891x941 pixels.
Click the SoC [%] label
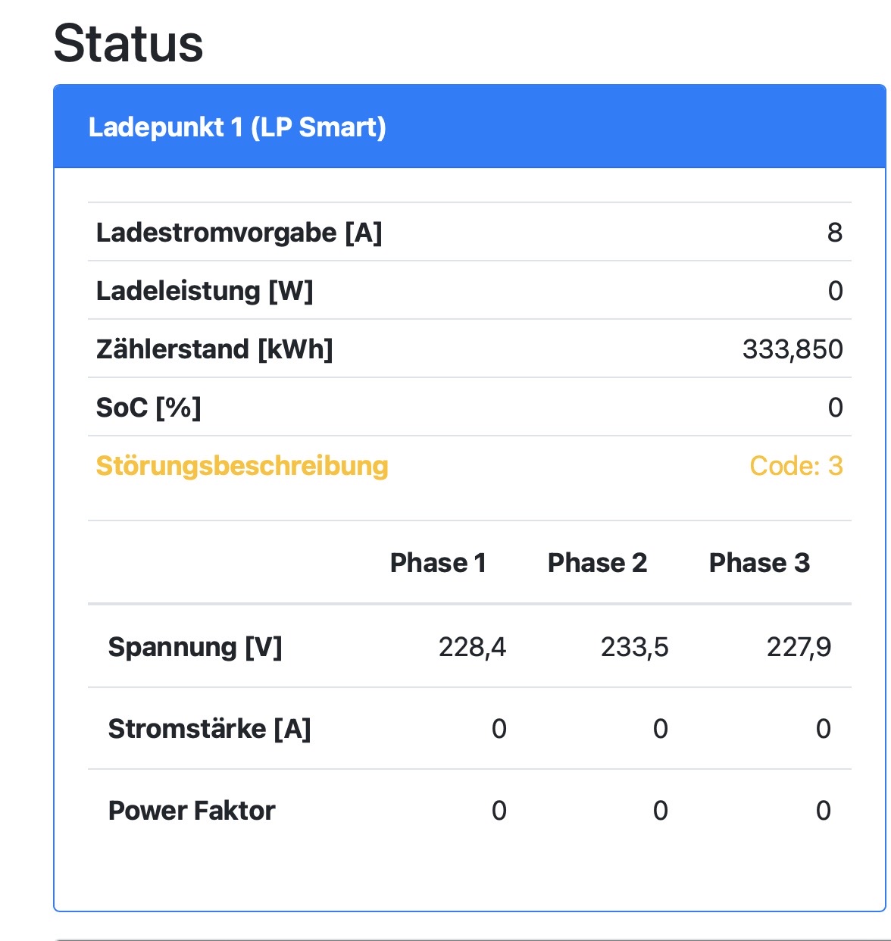[148, 408]
